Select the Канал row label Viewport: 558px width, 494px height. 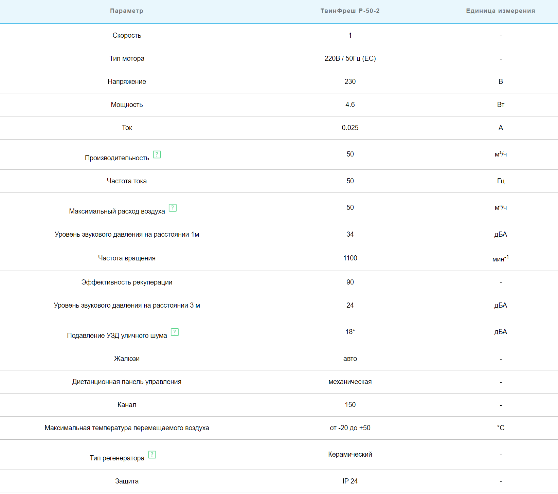tap(127, 405)
